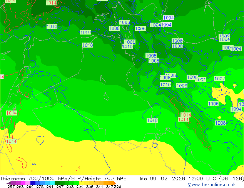
Task: Pick the darkest green legend swatch above 287
Action: click(x=57, y=183)
